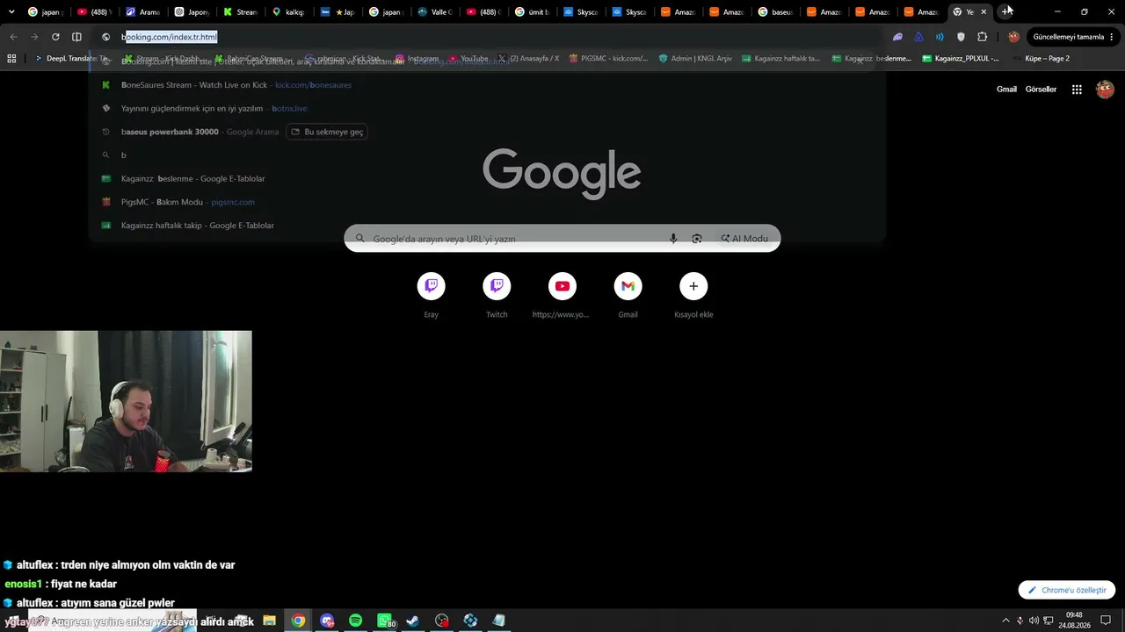Open the Küpe – Page 2 bookmark

click(1041, 59)
